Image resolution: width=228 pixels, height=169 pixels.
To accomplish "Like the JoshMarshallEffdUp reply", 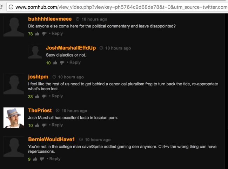I will (55, 63).
